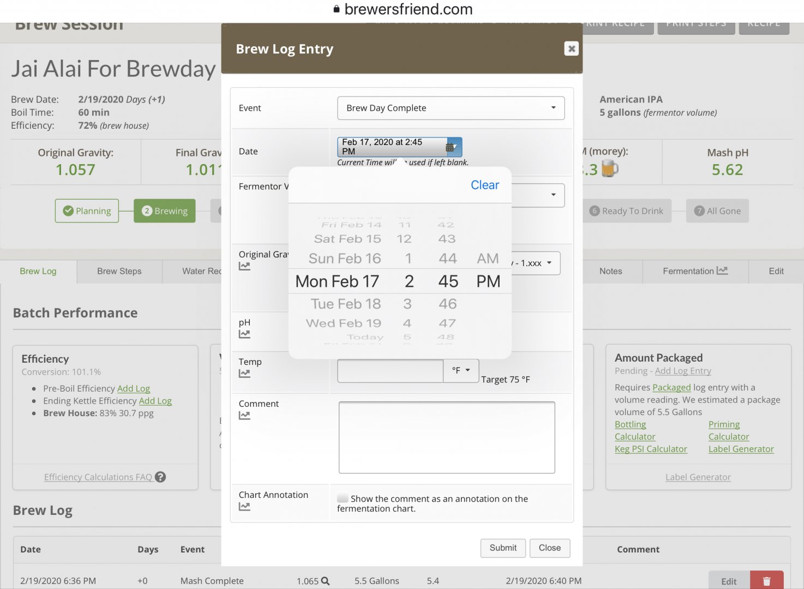Open the Notes tab
The width and height of the screenshot is (804, 589).
click(611, 271)
